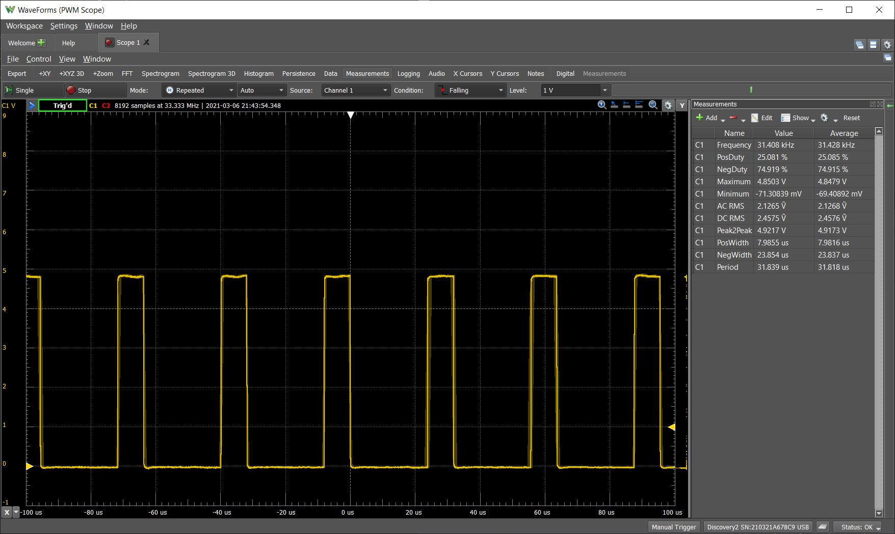Open the time axis dropdown arrow beside X
895x534 pixels.
[16, 512]
